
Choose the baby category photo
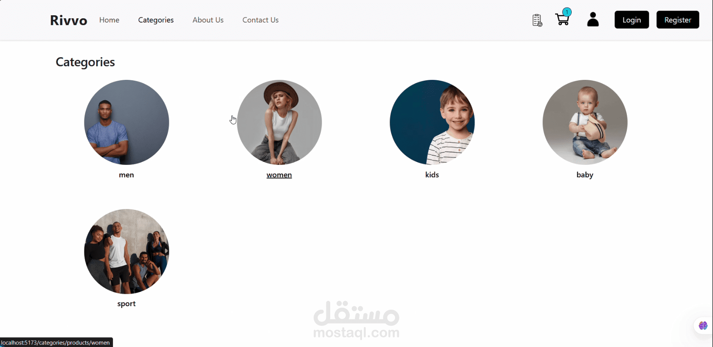(x=585, y=122)
